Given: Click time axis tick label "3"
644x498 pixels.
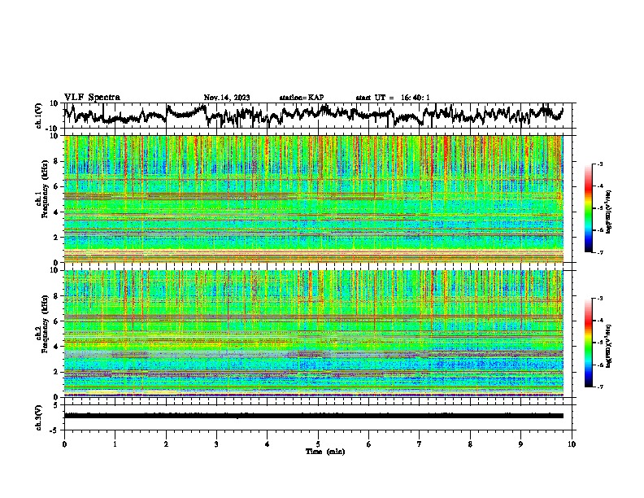Looking at the screenshot, I should (216, 444).
